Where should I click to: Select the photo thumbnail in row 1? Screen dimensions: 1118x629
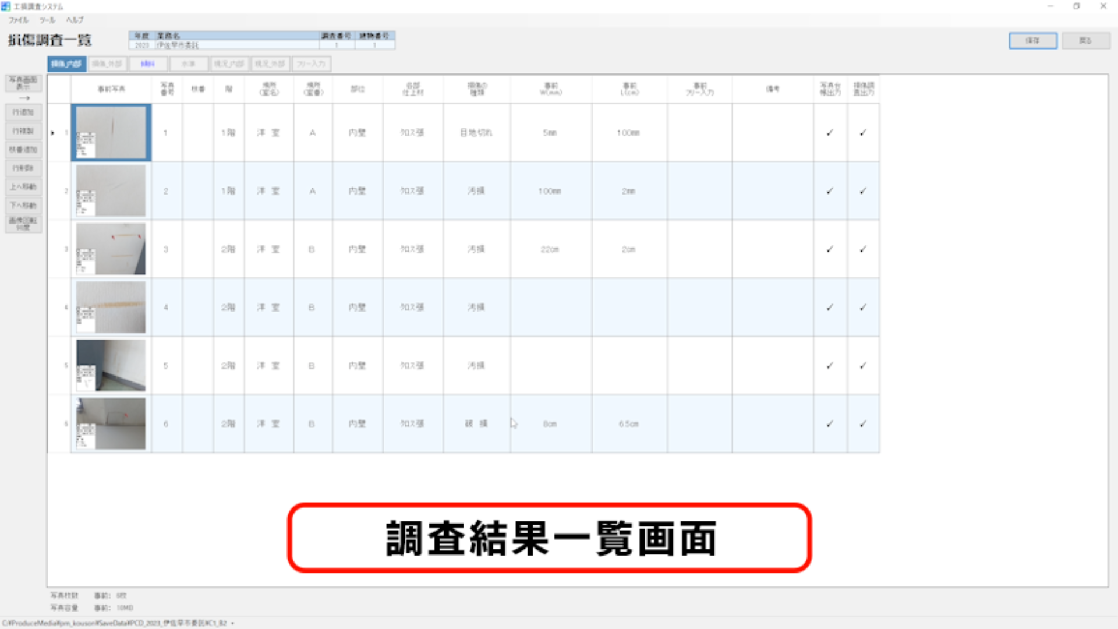tap(111, 133)
